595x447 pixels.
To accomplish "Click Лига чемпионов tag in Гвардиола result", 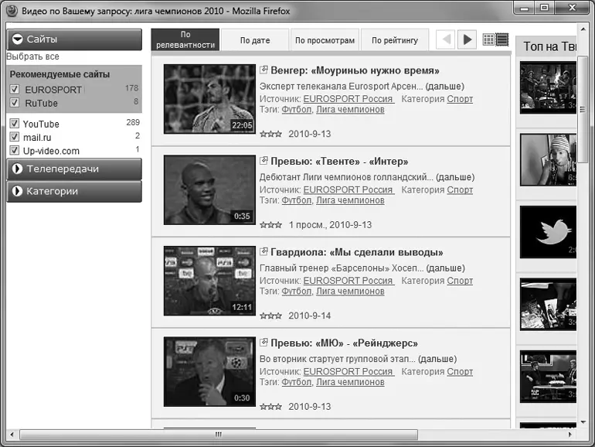I will (350, 292).
